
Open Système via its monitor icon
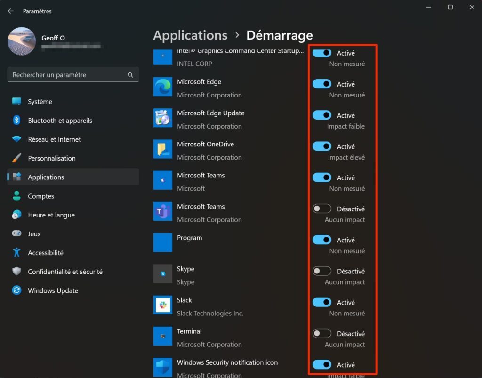(x=16, y=101)
